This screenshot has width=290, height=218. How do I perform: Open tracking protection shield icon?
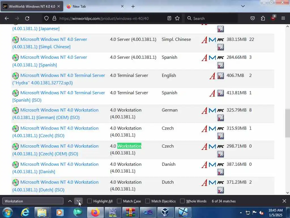[46, 18]
